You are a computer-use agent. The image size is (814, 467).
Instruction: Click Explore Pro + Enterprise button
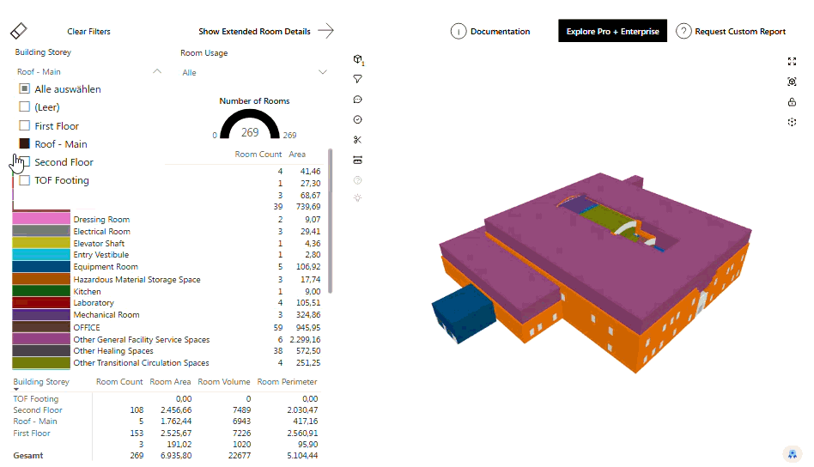click(x=612, y=31)
